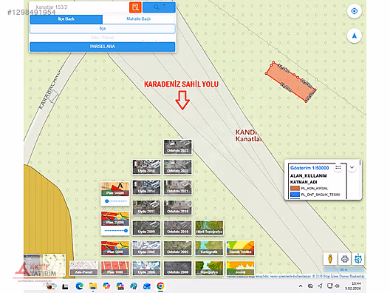Toggle the Ada-Parsel layer thumbnail
Screen dimensions: 390x293
click(x=83, y=268)
